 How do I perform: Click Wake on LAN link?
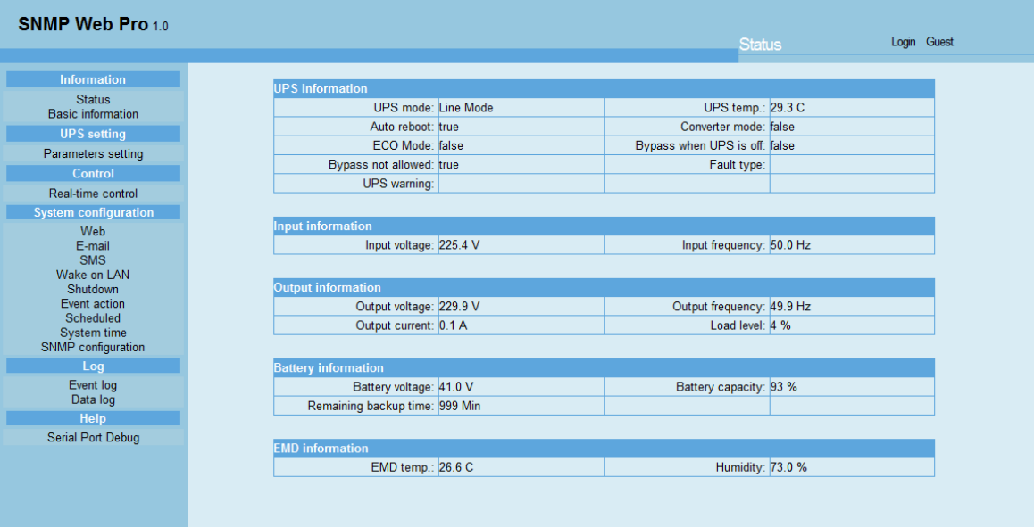(x=93, y=275)
